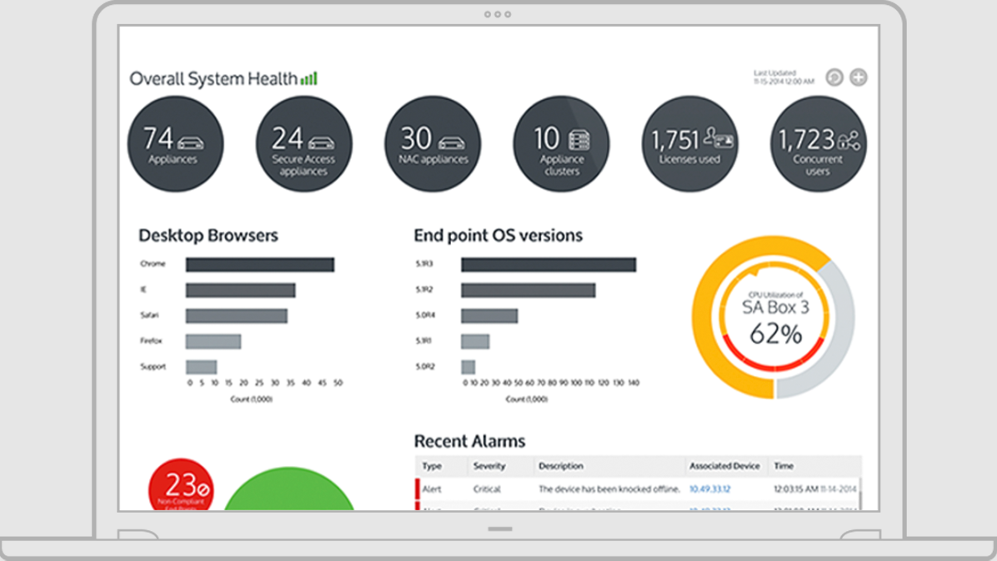Screen dimensions: 997x561
Task: Open device link 10.49.33.12
Action: [x=709, y=489]
